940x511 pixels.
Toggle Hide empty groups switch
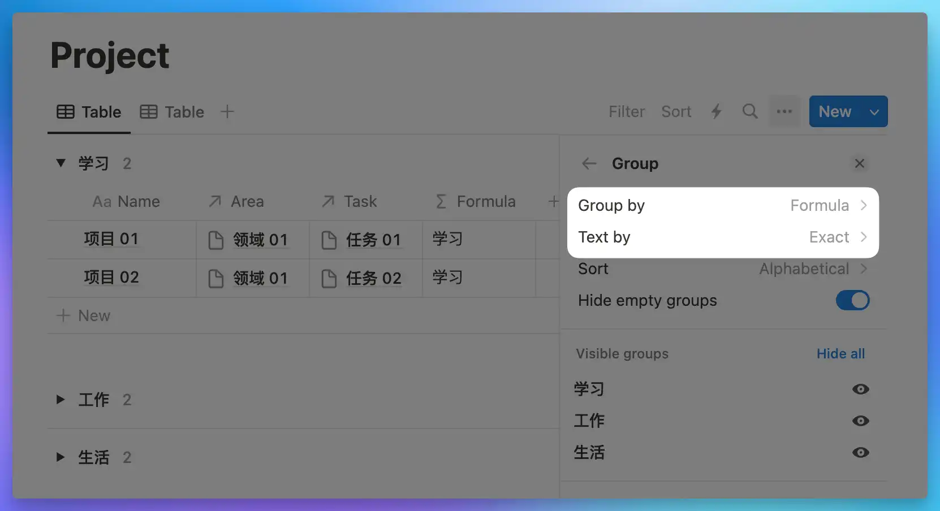pyautogui.click(x=852, y=301)
